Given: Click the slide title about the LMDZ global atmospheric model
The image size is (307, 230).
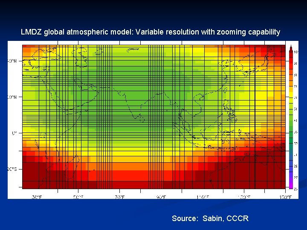Looking at the screenshot, I should (151, 32).
